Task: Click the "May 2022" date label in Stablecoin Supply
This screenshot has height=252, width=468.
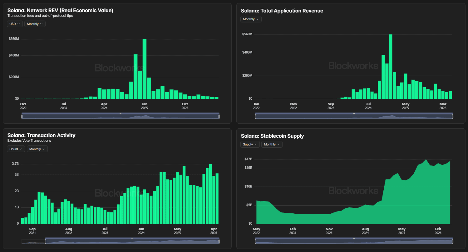Action: pyautogui.click(x=256, y=231)
